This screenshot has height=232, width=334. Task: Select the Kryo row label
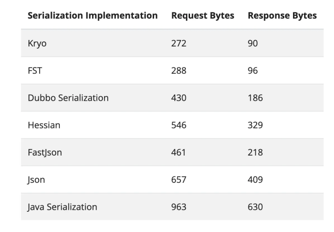37,43
